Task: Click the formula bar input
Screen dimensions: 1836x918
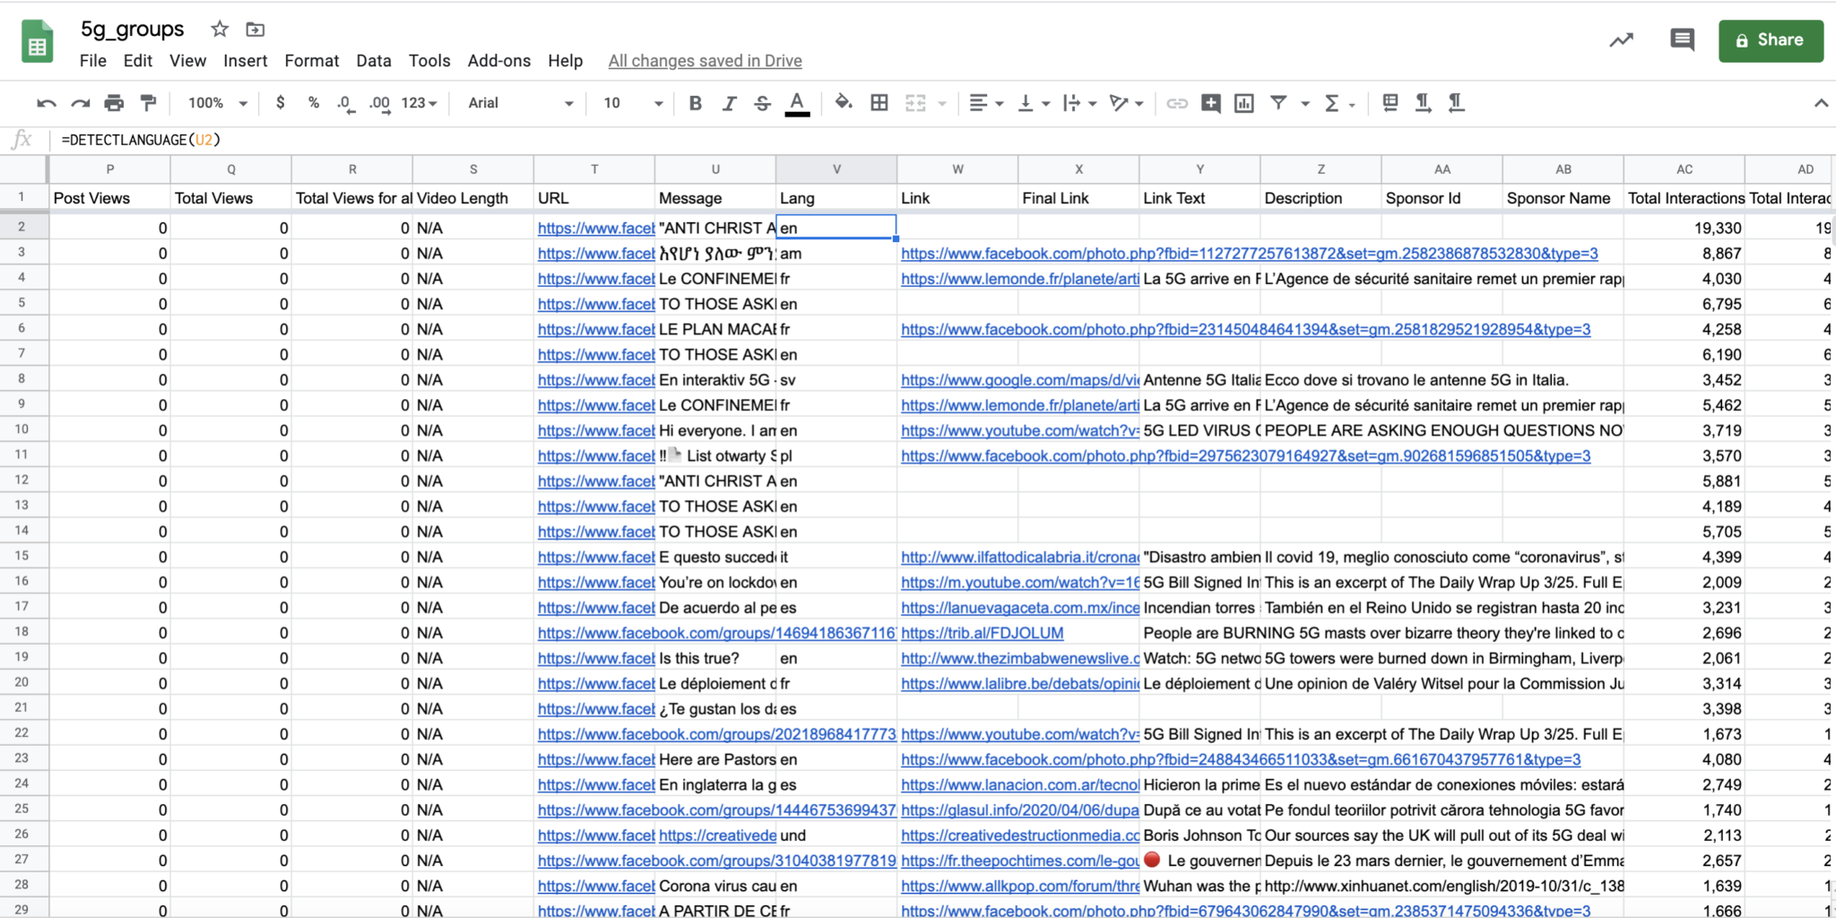Action: (941, 140)
